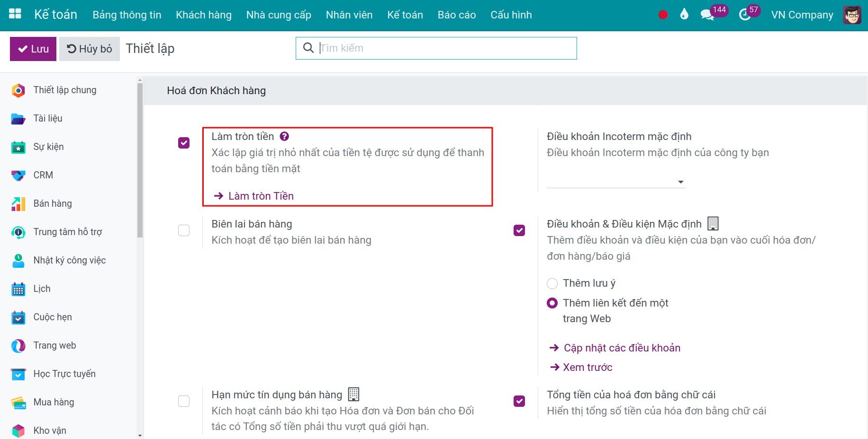Select Thêm liên kết đến một trang Web radio
Screen dimensions: 868x439
552,303
